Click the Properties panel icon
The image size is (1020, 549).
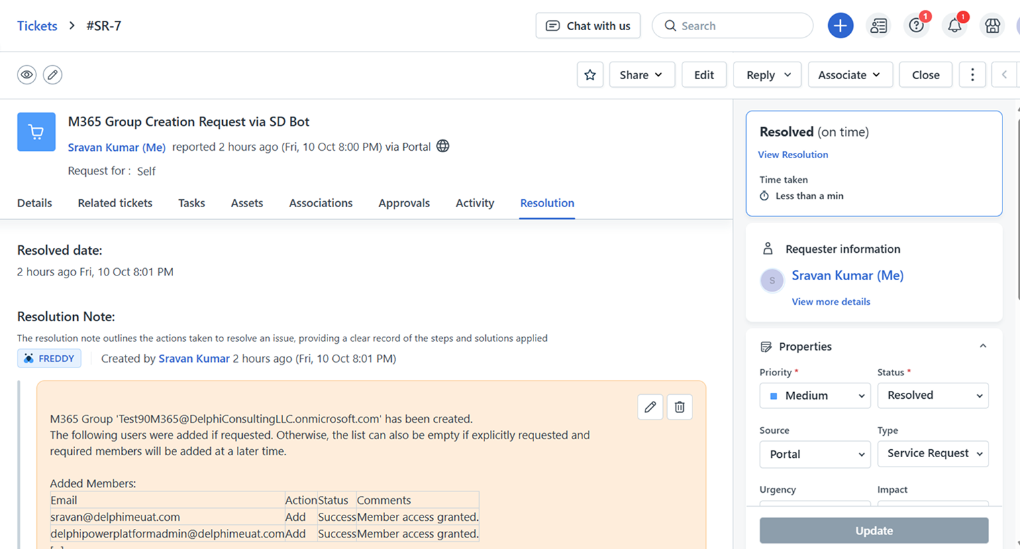[766, 347]
